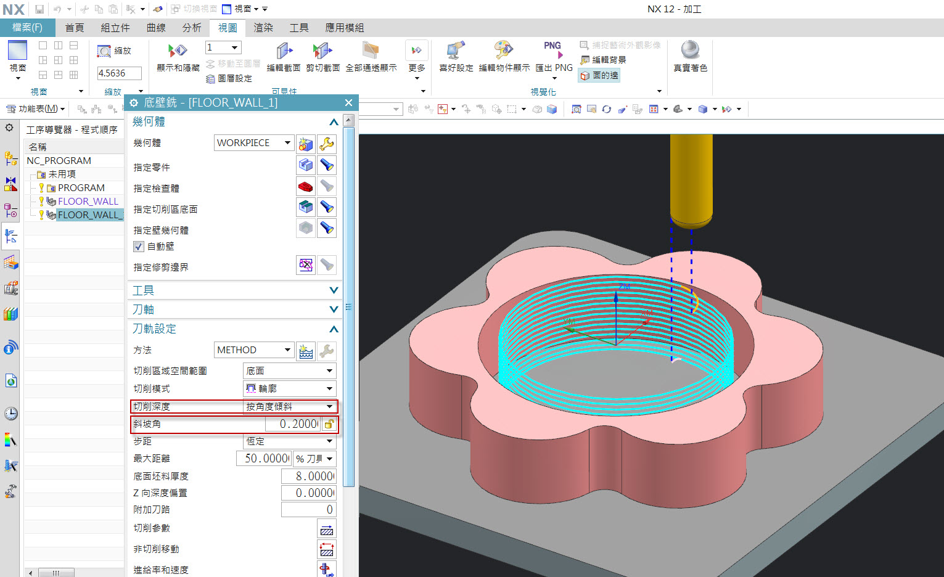Close the 底壁銑 dialog
Screen dimensions: 944x577
point(348,103)
